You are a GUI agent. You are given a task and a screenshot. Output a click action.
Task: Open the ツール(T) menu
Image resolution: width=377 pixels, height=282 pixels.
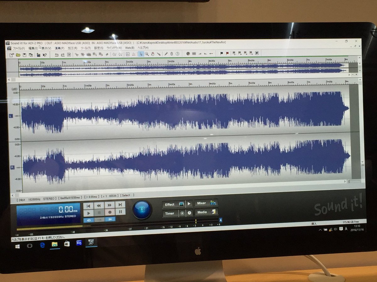pyautogui.click(x=86, y=48)
